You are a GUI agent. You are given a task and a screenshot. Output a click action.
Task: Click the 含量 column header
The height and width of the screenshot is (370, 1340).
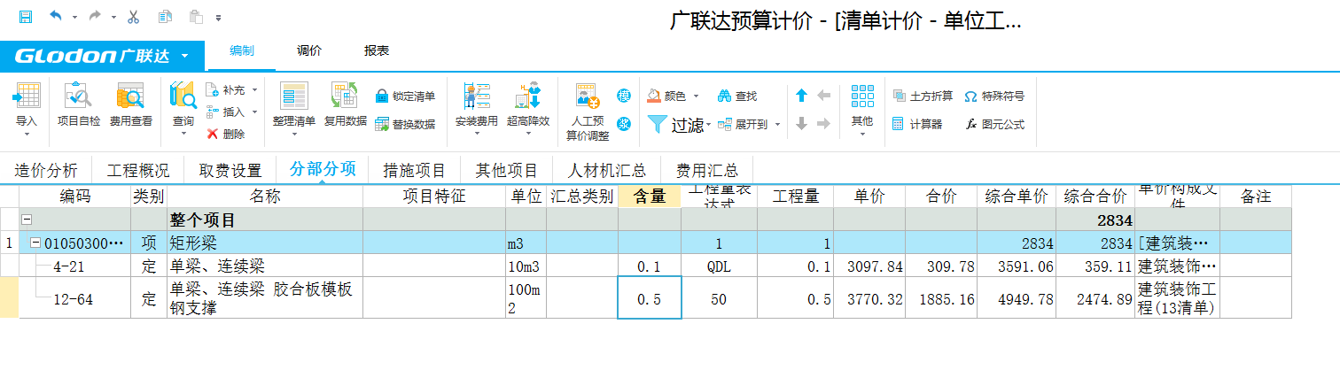[x=650, y=197]
